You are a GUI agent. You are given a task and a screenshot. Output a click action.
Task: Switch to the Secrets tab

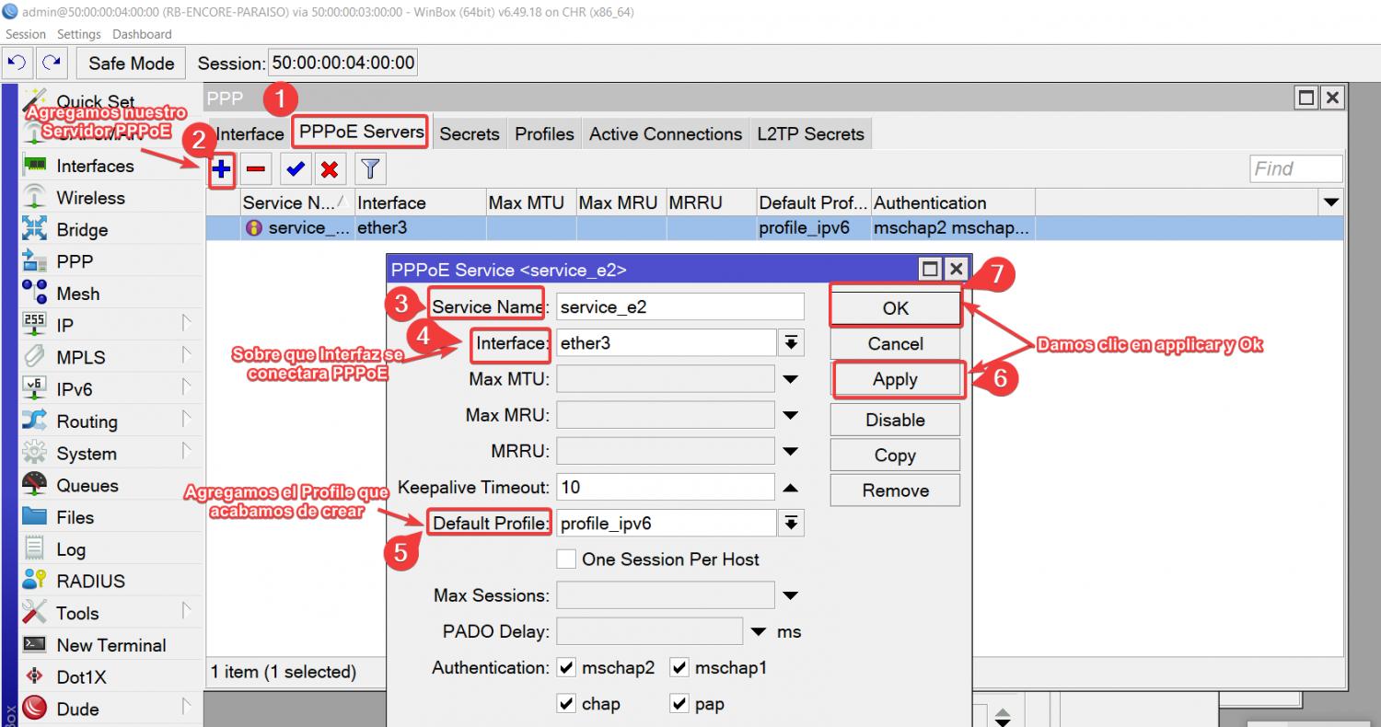(469, 134)
